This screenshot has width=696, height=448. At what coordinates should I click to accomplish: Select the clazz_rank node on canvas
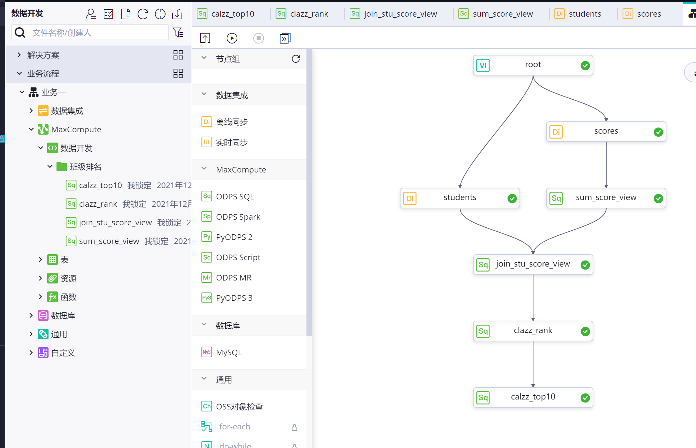tap(533, 331)
